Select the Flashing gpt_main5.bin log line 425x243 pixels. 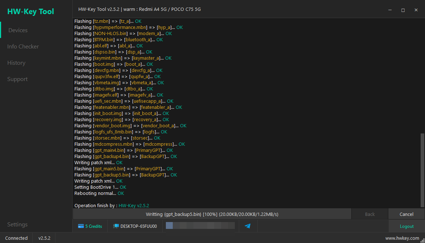[x=124, y=169]
